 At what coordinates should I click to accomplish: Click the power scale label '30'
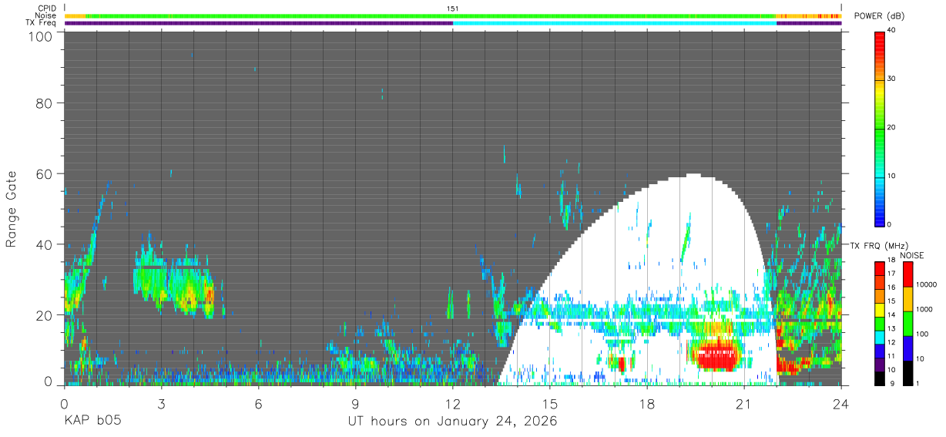[x=893, y=79]
